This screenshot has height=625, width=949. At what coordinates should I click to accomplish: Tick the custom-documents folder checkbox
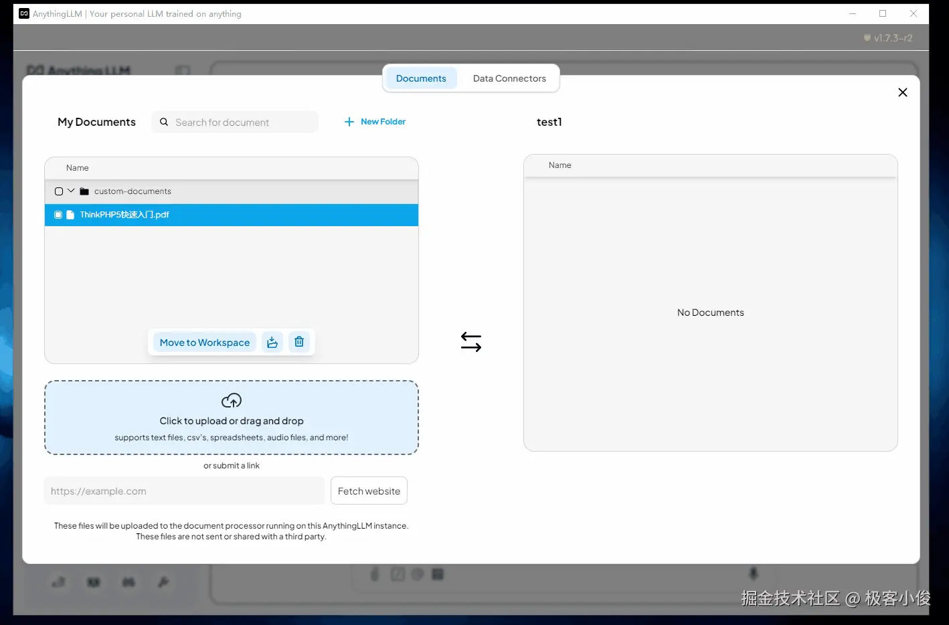[x=59, y=191]
